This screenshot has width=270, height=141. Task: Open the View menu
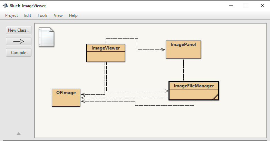58,15
